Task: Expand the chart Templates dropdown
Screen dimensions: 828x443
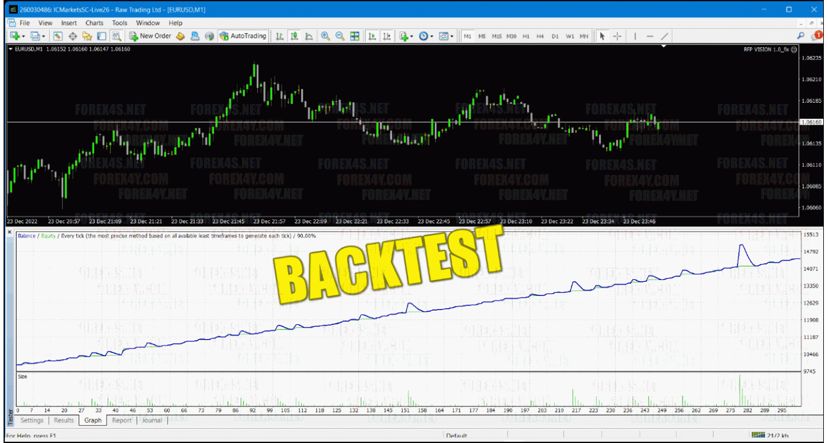Action: tap(452, 36)
